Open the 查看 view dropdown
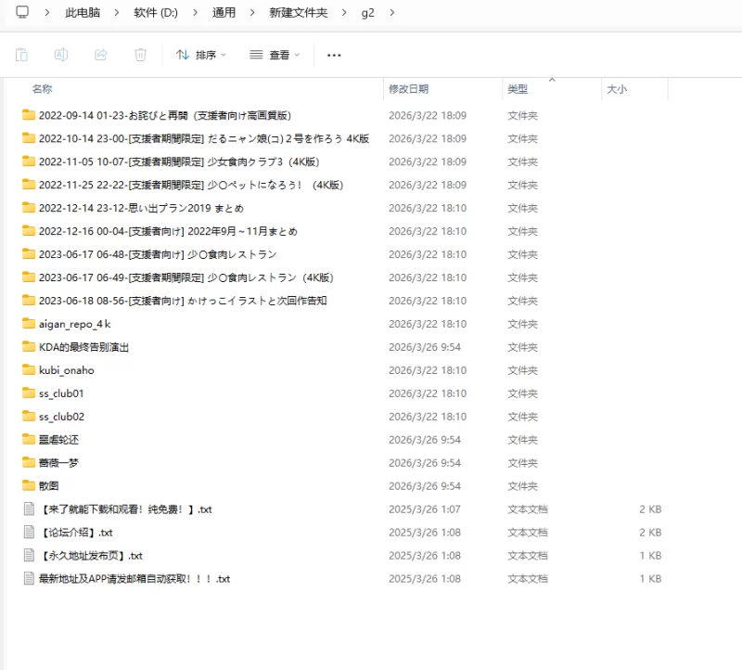Screen dimensions: 742x670 tap(275, 55)
